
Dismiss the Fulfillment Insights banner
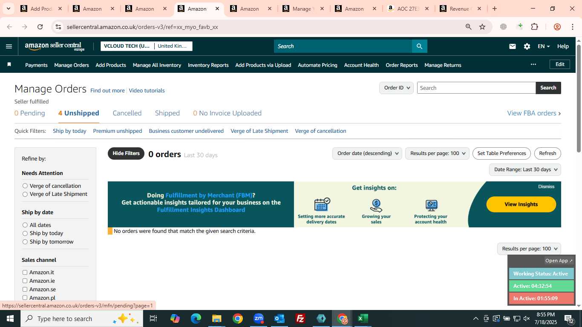(546, 186)
